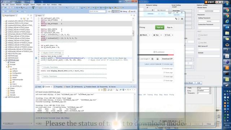Expand the system folder in project tree
231x130 pixels.
6,88
